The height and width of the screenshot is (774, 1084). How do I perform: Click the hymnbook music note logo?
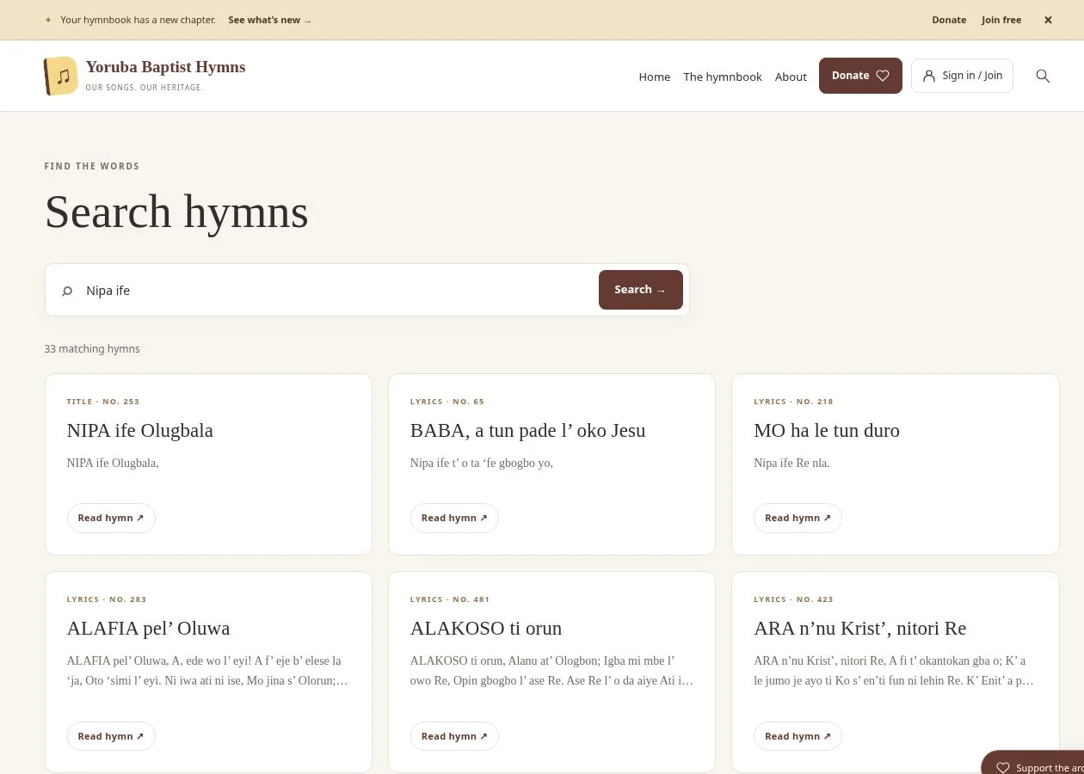61,76
